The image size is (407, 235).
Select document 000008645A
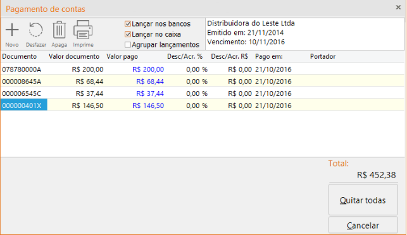click(x=22, y=81)
